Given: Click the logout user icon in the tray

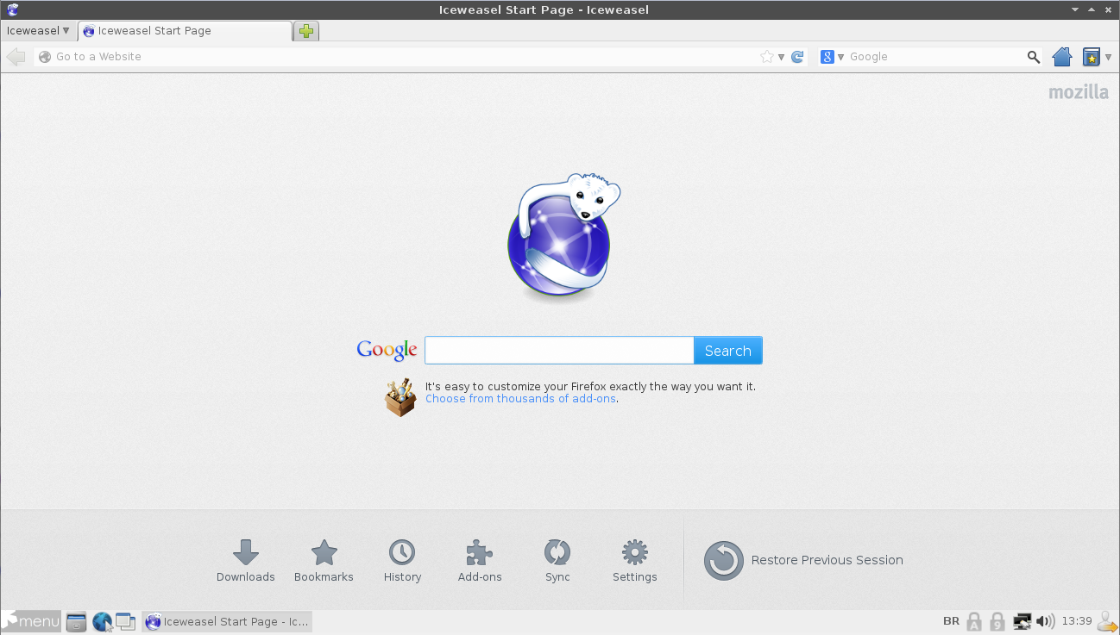Looking at the screenshot, I should point(1107,621).
